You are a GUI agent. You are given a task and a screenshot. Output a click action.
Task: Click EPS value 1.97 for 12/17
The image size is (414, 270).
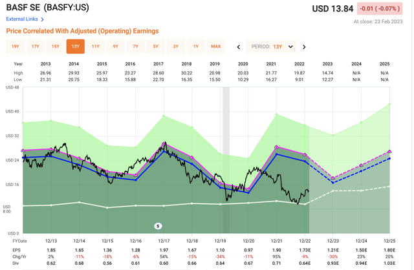[164, 250]
